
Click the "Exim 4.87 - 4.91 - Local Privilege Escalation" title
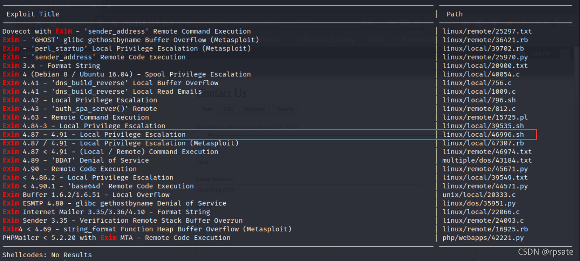pos(94,135)
